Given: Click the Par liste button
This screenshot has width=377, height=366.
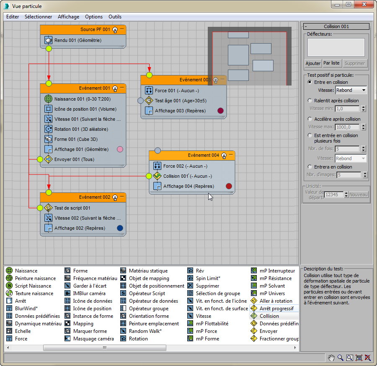Looking at the screenshot, I should click(x=332, y=63).
